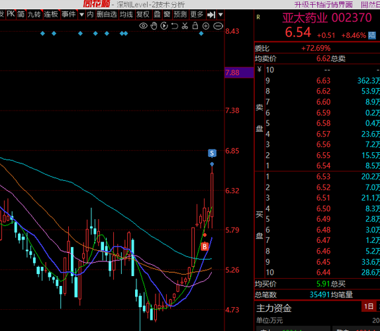Screen dimensions: 380x331
Task: Click the rightmost blue diamond event marker
Action: 201,34
